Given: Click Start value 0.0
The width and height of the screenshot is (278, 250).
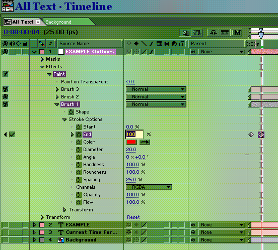Looking at the screenshot, I should coord(129,127).
